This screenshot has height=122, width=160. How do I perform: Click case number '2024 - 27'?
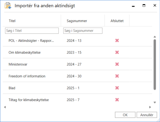click(74, 64)
